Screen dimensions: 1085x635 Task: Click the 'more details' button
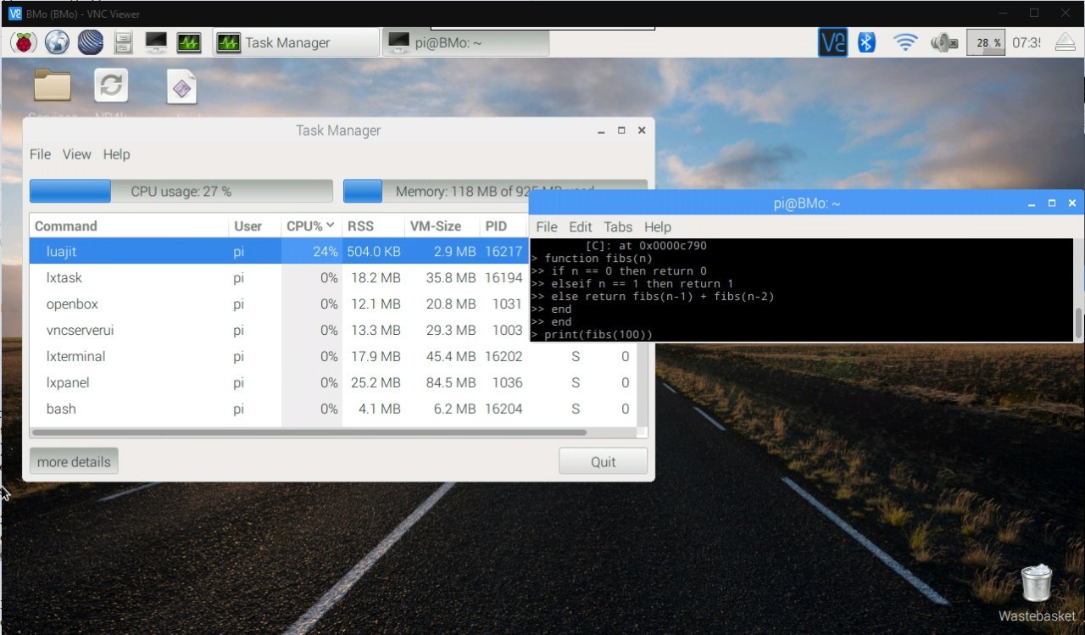coord(74,461)
